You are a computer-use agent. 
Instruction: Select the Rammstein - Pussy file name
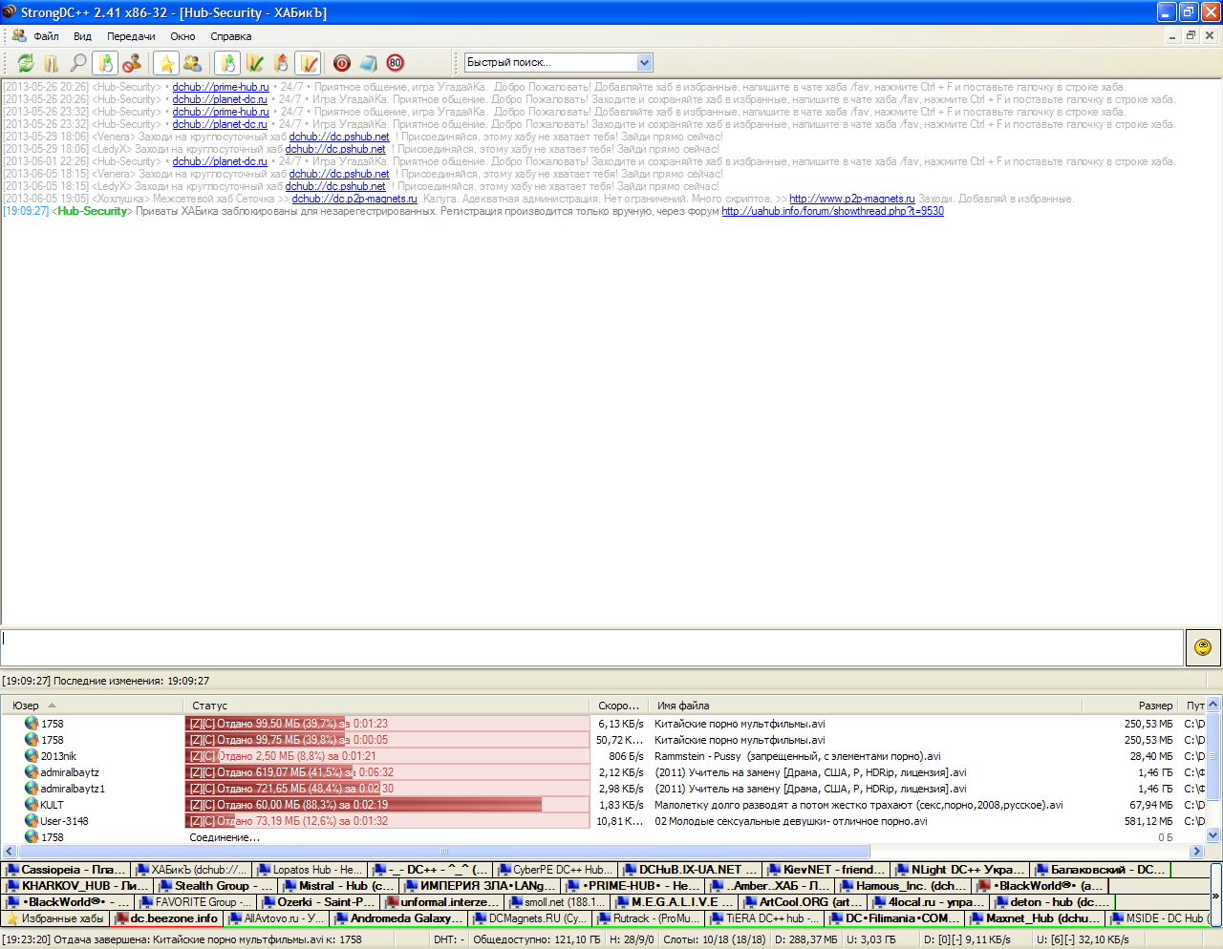[x=797, y=756]
